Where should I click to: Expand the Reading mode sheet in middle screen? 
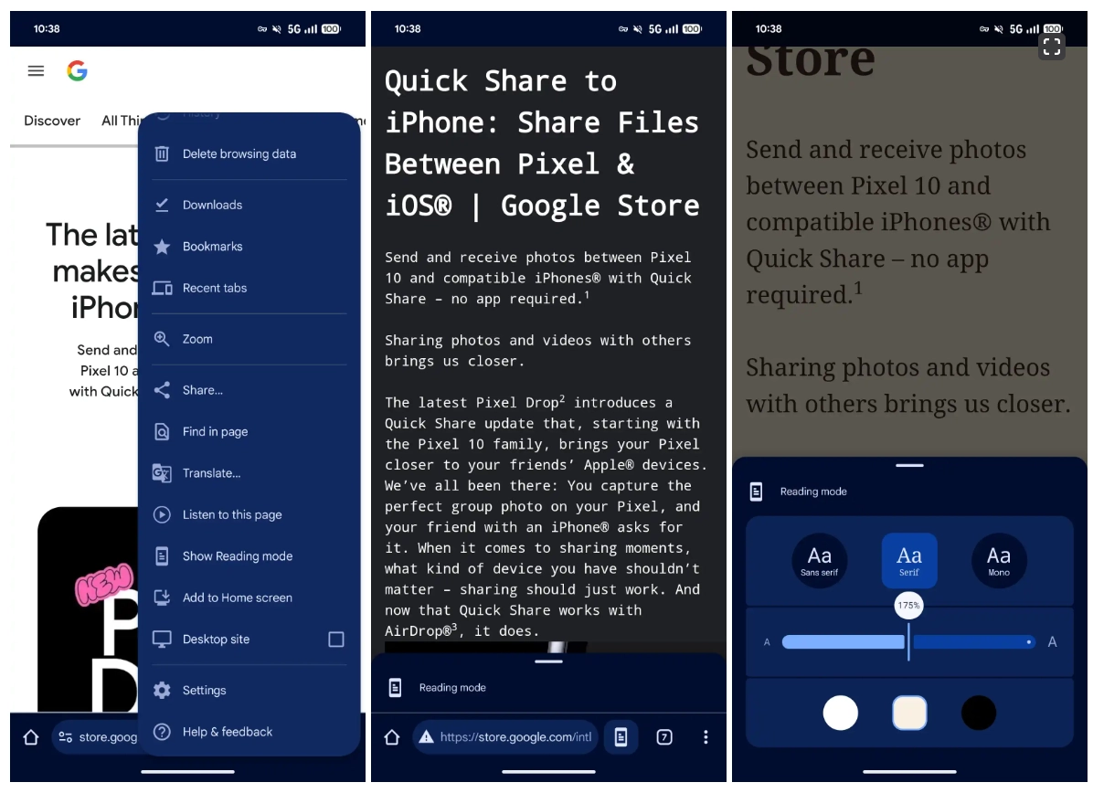point(548,661)
